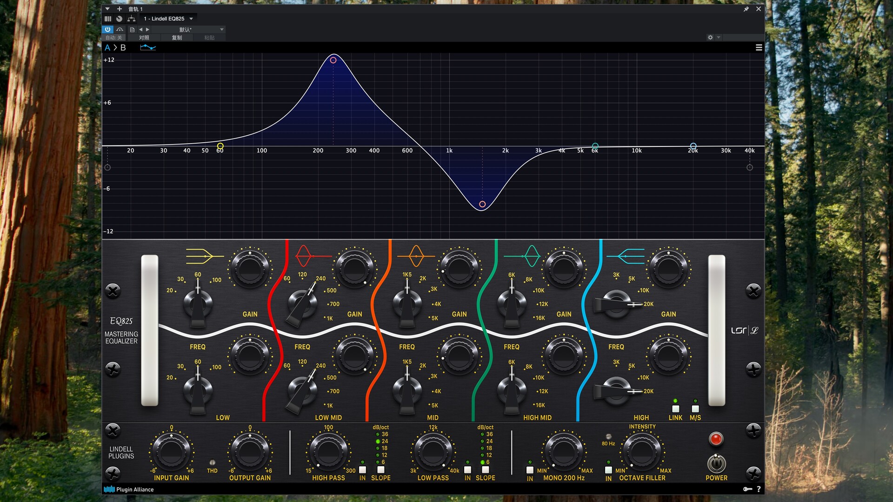Click the OCTAVE FILLER intensity knob
893x502 pixels.
tap(642, 452)
